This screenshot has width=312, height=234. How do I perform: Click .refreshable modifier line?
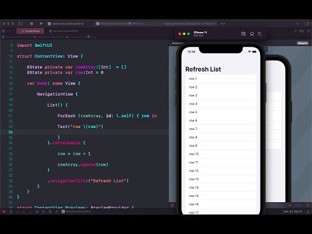(66, 143)
